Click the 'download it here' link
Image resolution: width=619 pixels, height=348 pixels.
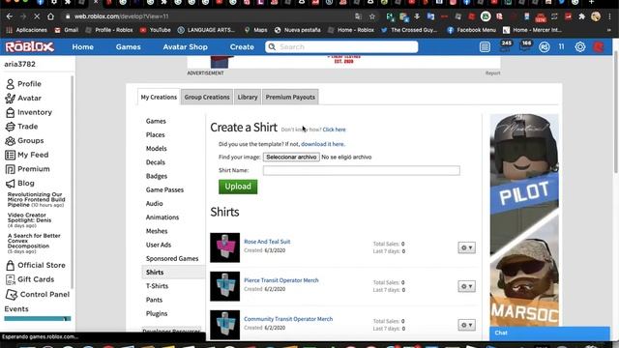(322, 144)
